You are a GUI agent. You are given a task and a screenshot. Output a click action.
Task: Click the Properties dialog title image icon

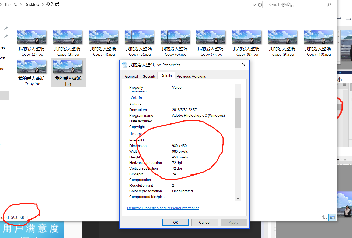tap(125, 65)
